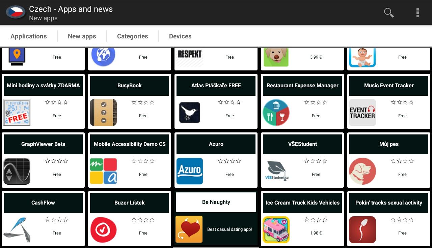432x248 pixels.
Task: Tap the Pokin' red app icon
Action: point(362,230)
